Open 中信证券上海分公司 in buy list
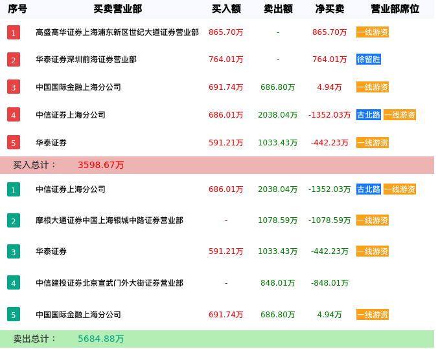 click(71, 115)
